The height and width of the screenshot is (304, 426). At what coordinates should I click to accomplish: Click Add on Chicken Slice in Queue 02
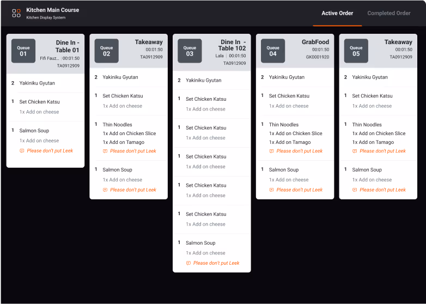click(129, 133)
